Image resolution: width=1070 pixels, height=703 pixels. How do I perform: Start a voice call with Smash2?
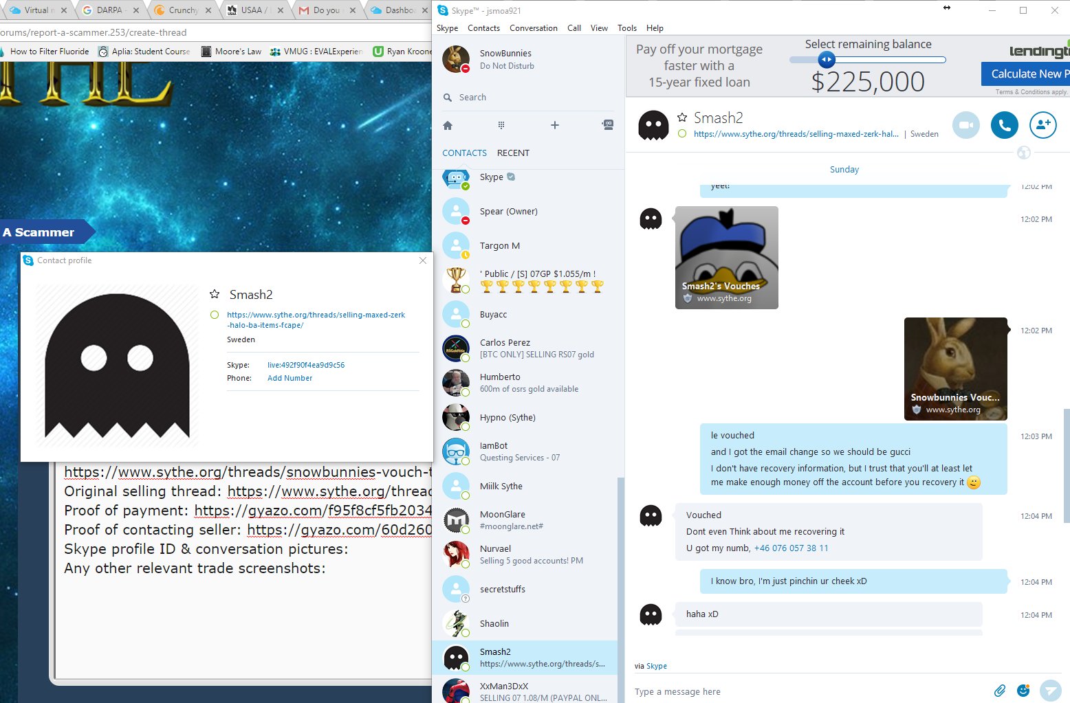click(x=1005, y=125)
